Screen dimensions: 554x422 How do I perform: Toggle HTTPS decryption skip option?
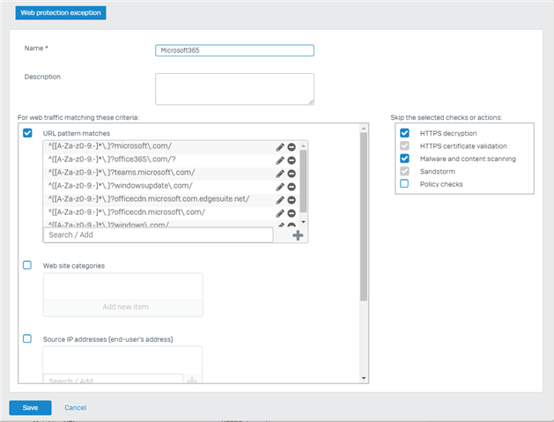[404, 133]
